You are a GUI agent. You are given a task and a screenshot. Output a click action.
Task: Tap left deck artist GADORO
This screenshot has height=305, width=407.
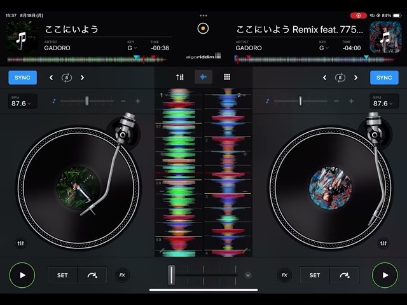[x=57, y=48]
